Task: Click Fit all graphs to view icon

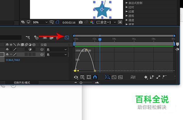Action: [x=120, y=77]
